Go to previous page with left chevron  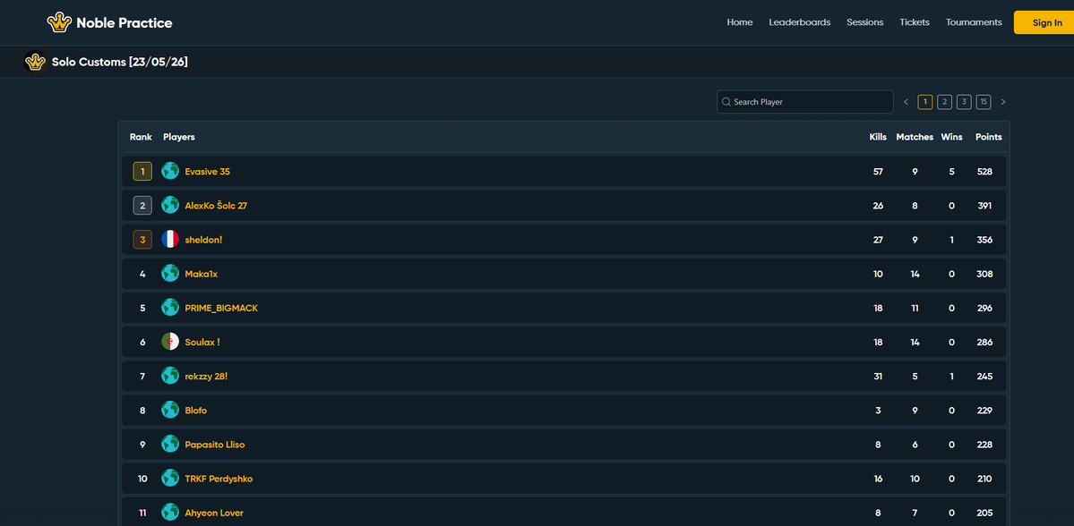coord(906,102)
